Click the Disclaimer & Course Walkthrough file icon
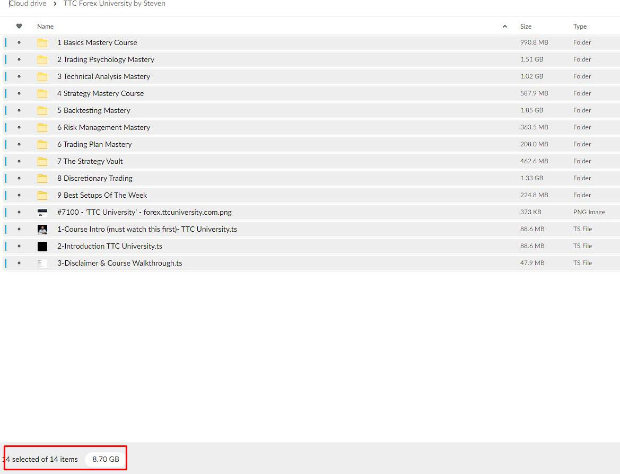Screen dimensions: 620x474 click(42, 264)
